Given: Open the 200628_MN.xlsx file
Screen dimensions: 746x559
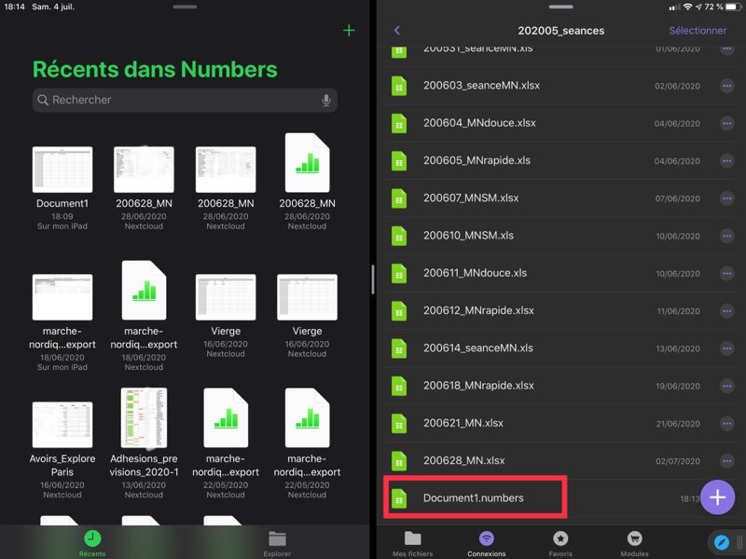Looking at the screenshot, I should 464,460.
